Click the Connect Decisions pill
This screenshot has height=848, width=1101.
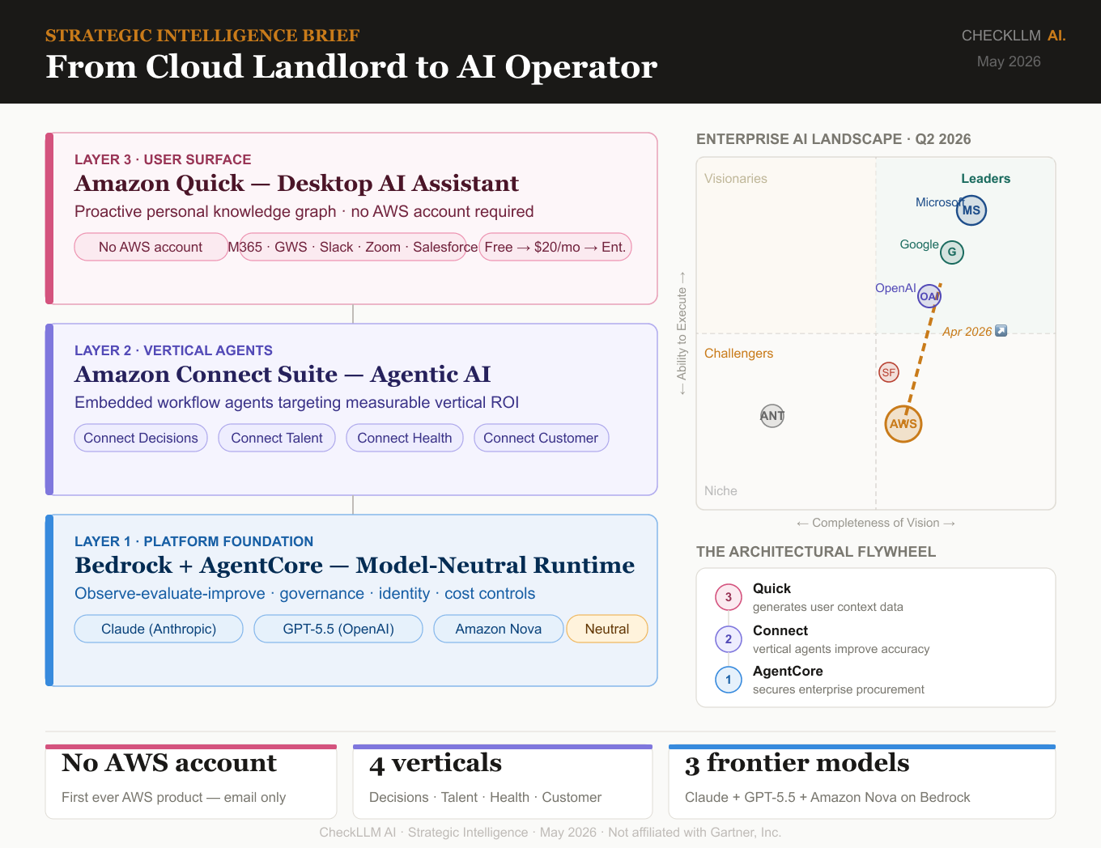tap(141, 438)
